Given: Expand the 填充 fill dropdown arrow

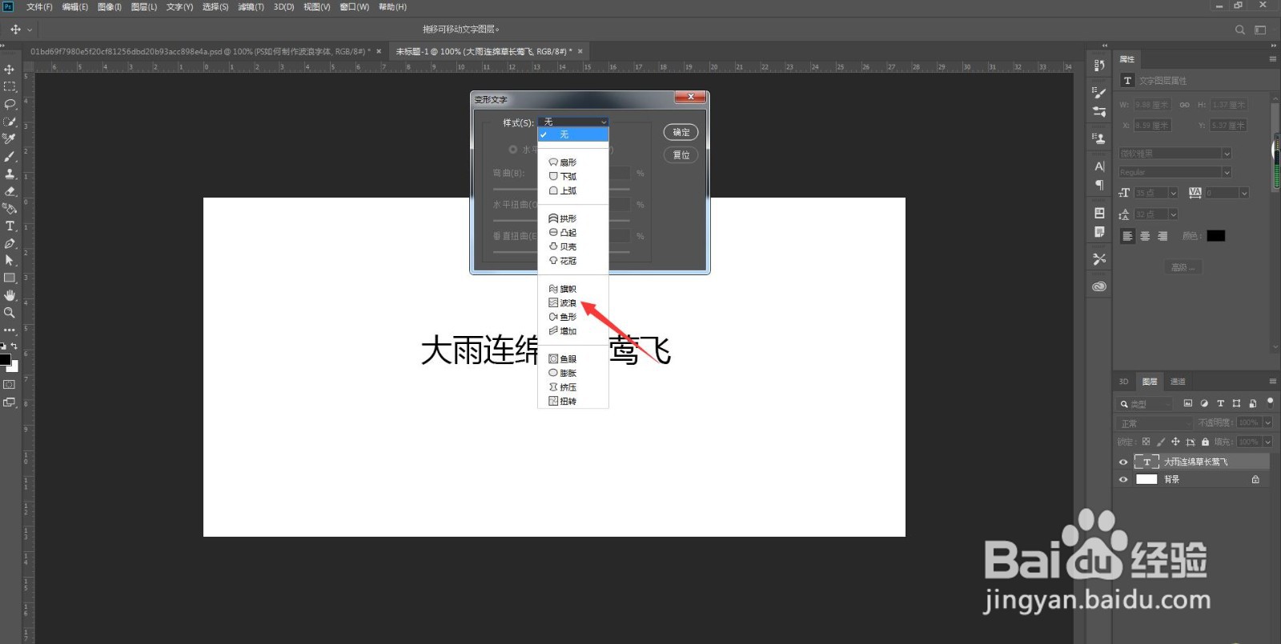Looking at the screenshot, I should tap(1267, 442).
